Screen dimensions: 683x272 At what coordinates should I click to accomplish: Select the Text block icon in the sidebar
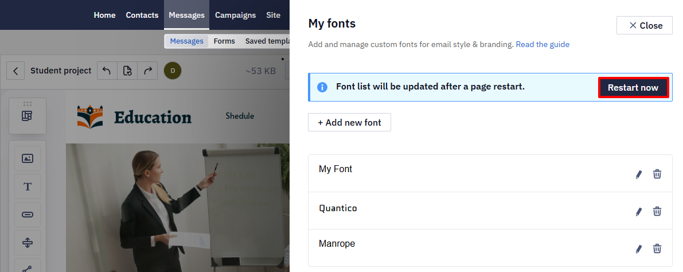(x=28, y=186)
